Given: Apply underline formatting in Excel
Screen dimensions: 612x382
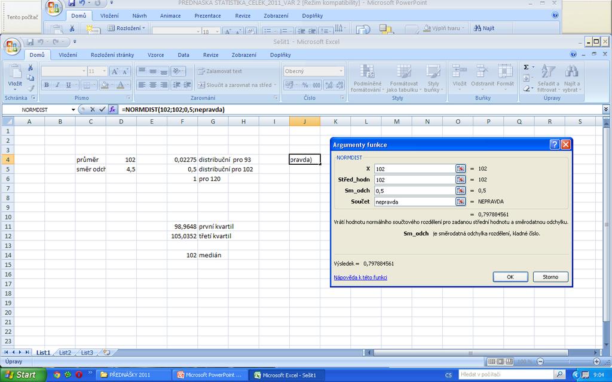Looking at the screenshot, I should [x=68, y=85].
